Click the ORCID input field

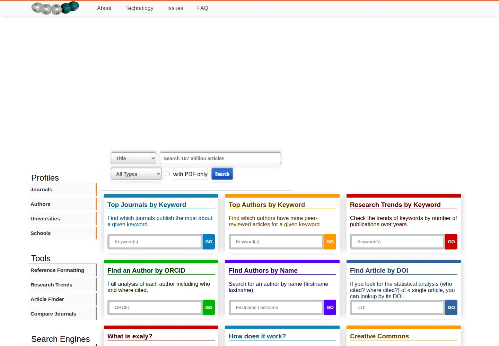pos(155,308)
